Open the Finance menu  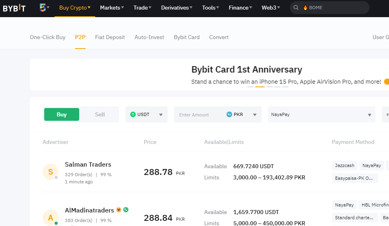click(240, 8)
